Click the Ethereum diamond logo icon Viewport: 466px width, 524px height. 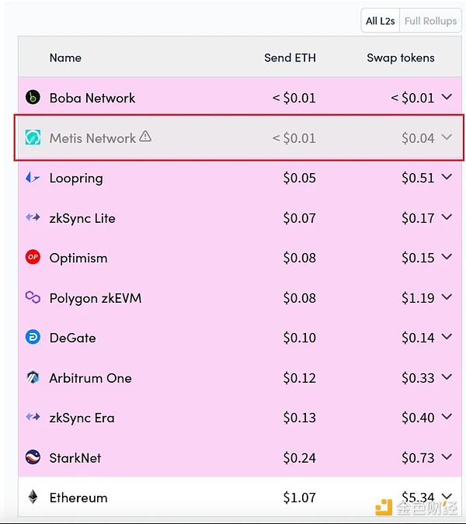point(33,498)
